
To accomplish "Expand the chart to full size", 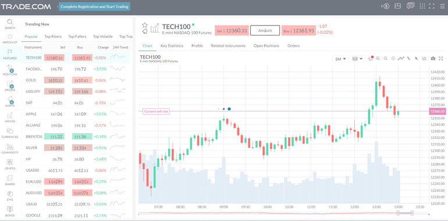I will click(x=441, y=59).
